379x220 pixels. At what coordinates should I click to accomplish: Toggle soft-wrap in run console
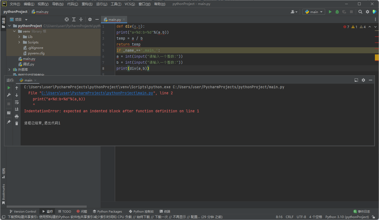point(17,102)
